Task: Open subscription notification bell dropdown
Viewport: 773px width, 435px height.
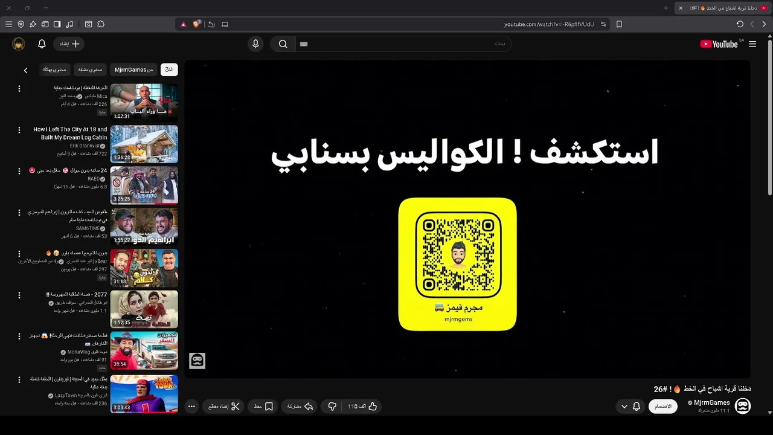Action: tap(630, 407)
